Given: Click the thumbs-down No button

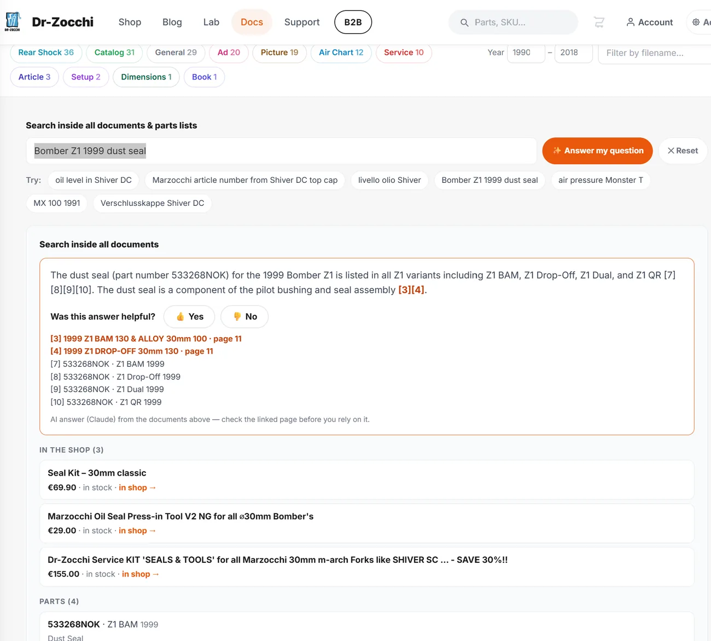Looking at the screenshot, I should [244, 316].
